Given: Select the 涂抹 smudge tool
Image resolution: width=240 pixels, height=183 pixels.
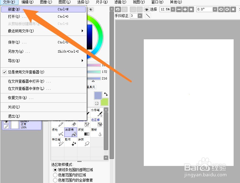Looking at the screenshot, I should (84, 142).
